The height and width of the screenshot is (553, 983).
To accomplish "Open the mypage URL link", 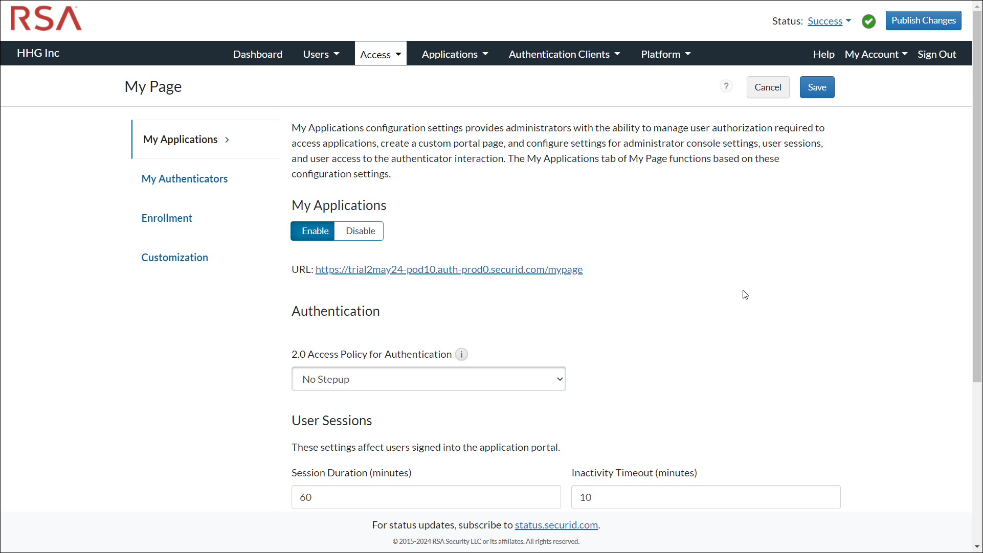I will pyautogui.click(x=449, y=269).
